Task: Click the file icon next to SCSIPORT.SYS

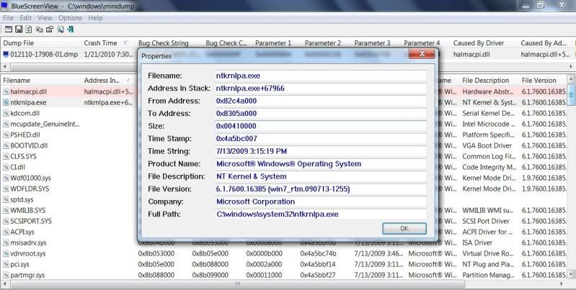Action: click(x=6, y=221)
